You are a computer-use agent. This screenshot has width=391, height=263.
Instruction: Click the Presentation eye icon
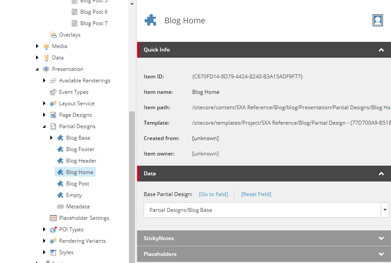pos(46,69)
